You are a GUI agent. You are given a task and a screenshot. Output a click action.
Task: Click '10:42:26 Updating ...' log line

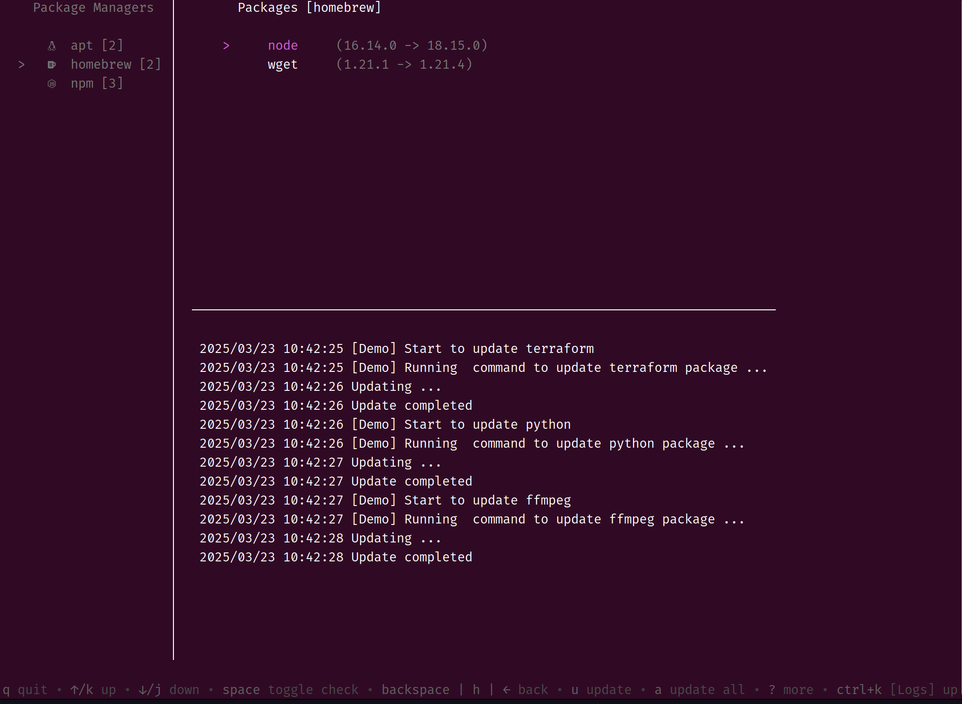point(320,387)
